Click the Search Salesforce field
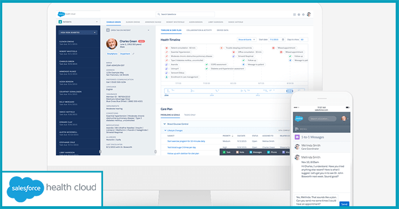399x209 pixels. pyautogui.click(x=185, y=14)
